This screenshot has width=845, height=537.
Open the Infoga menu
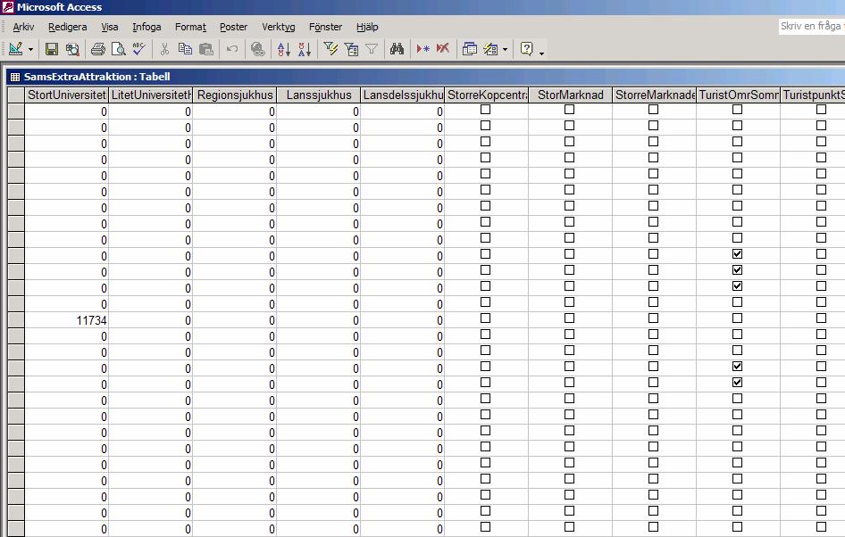[146, 27]
